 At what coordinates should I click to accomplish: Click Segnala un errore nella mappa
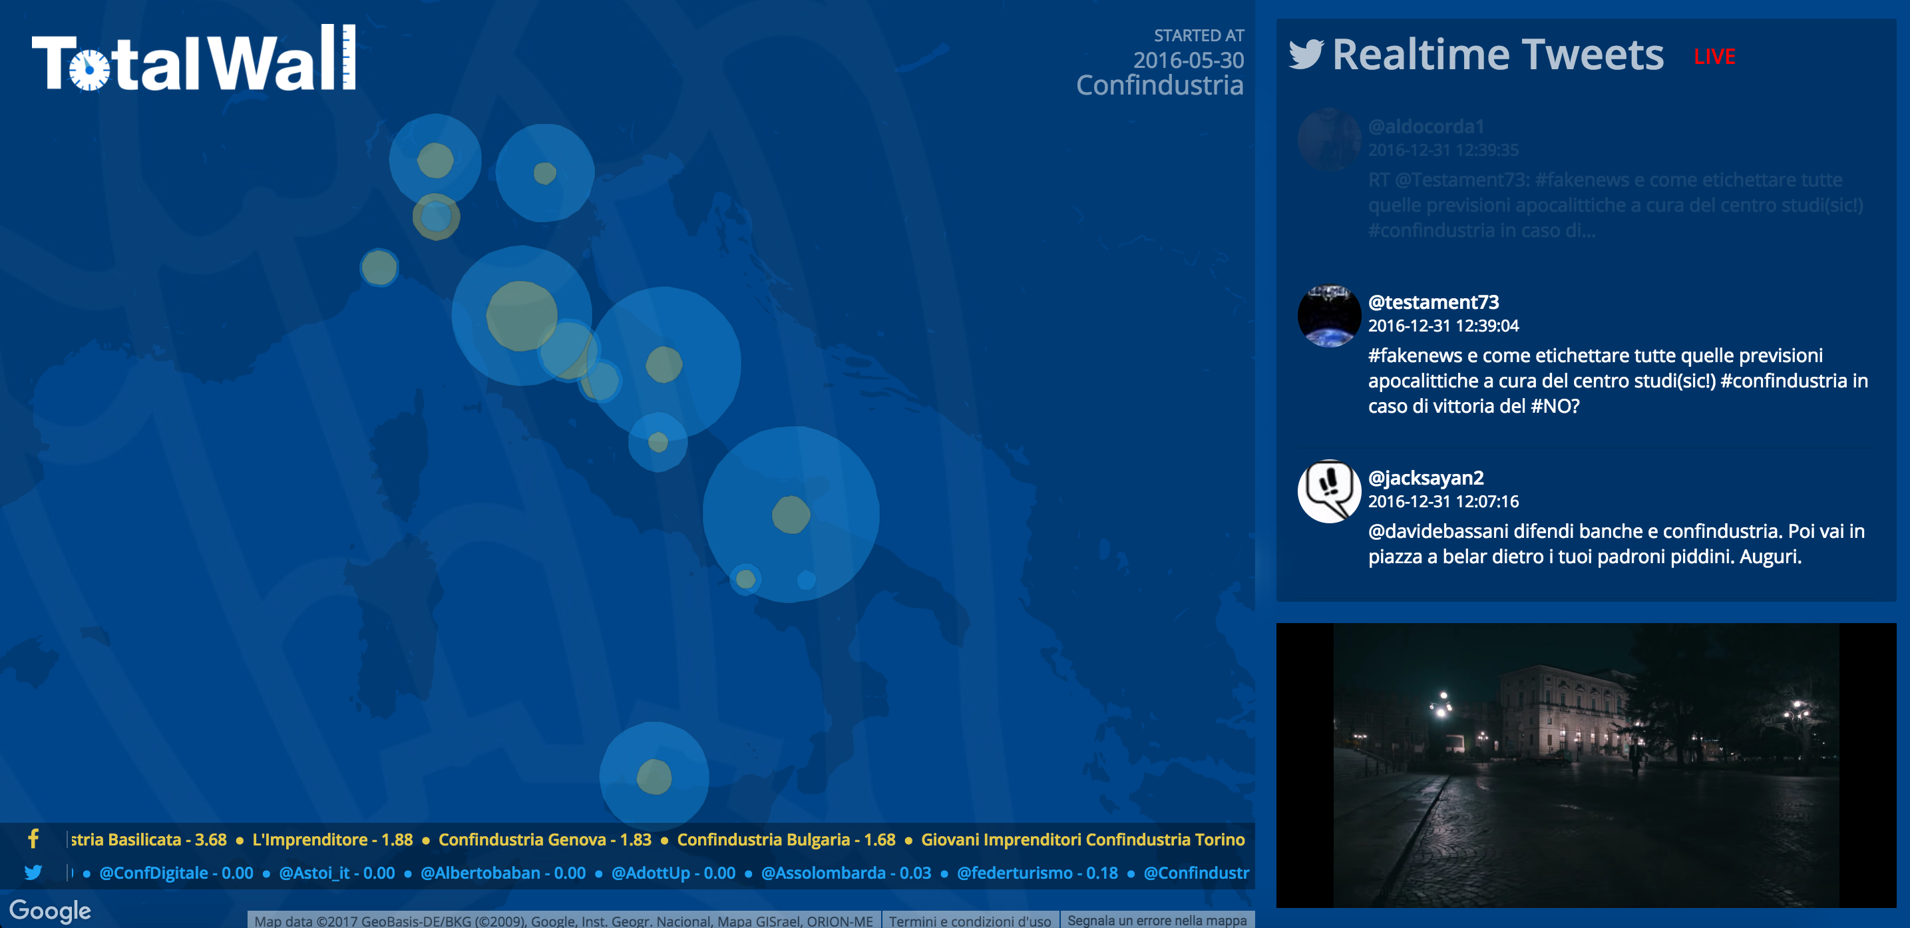(x=1157, y=921)
